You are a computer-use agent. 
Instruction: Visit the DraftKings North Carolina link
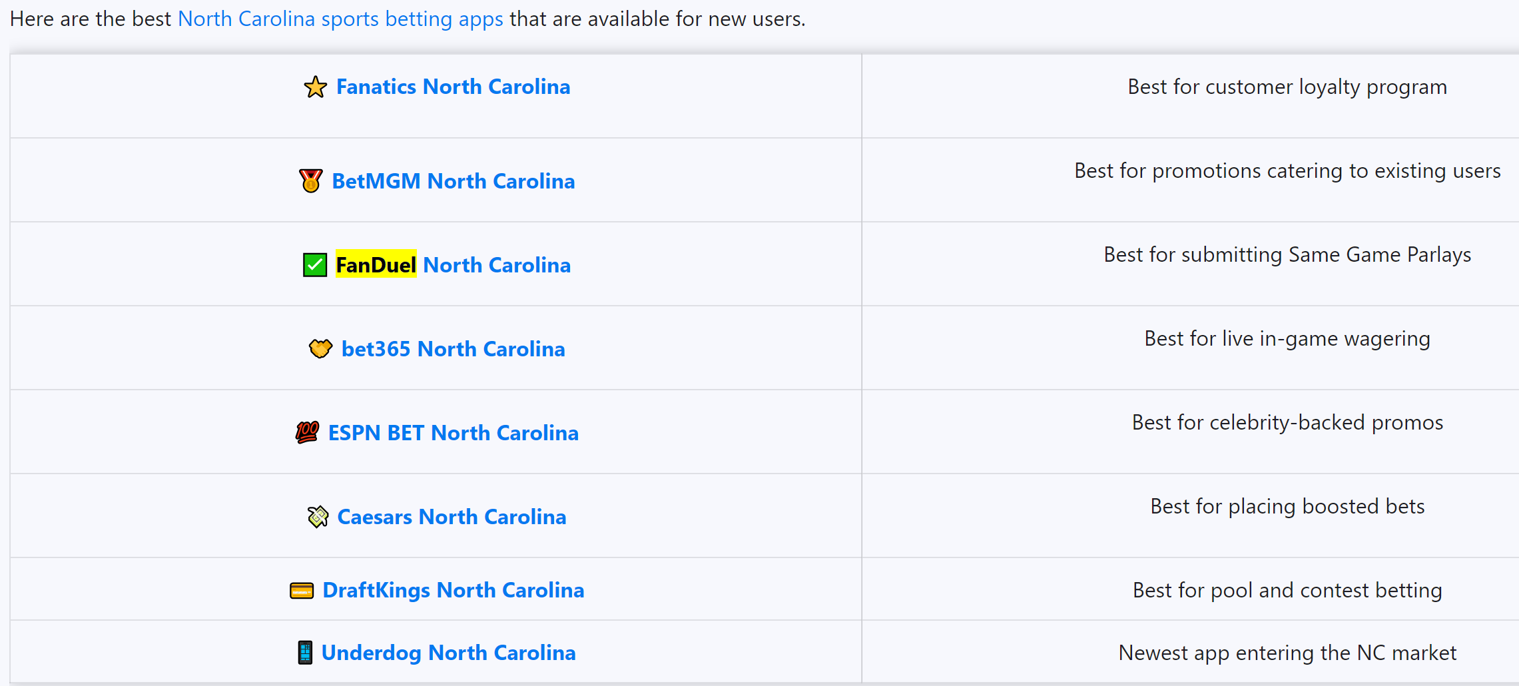453,590
